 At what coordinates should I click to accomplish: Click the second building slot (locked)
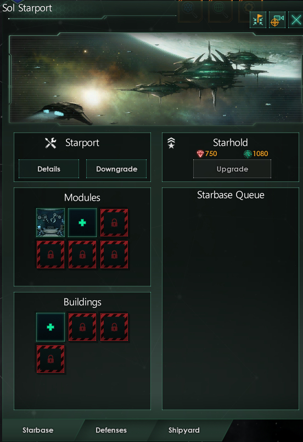click(82, 327)
